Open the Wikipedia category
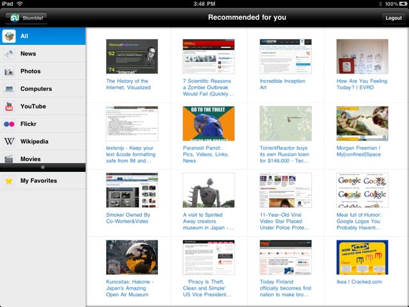The height and width of the screenshot is (307, 409). coord(43,141)
